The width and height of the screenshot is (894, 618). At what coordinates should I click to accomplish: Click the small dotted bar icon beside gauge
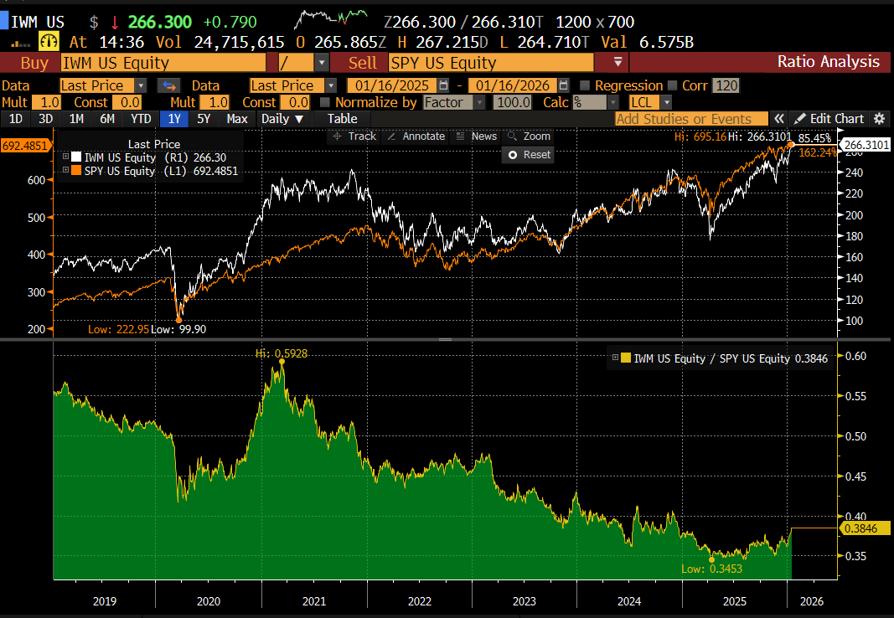tap(20, 44)
